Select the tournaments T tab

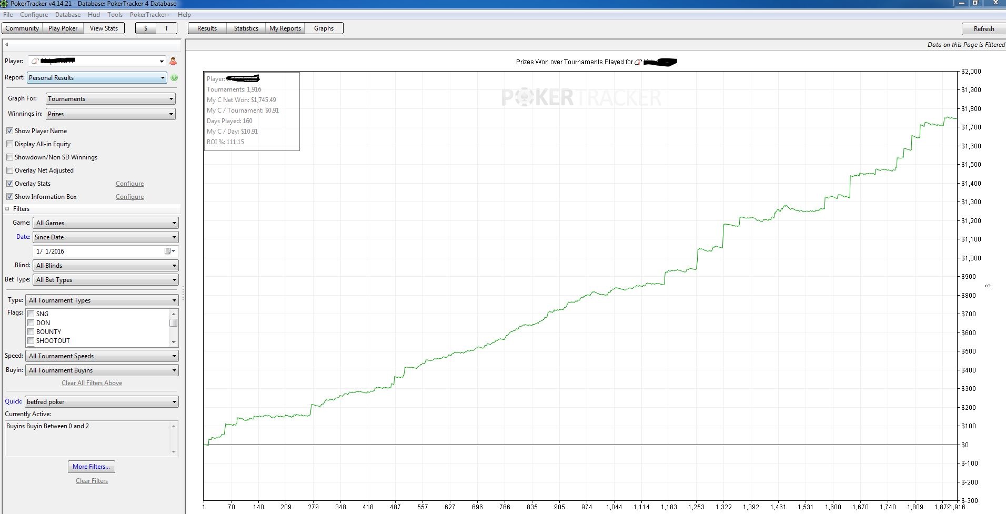166,28
